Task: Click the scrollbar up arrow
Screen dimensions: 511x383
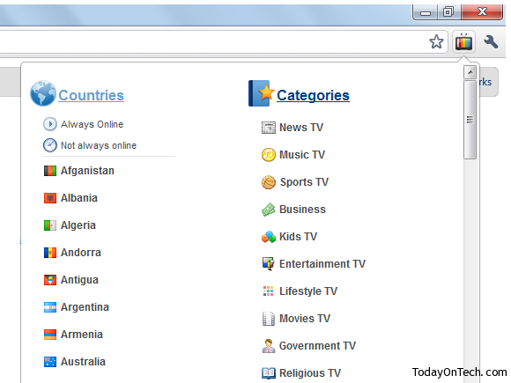Action: [470, 72]
